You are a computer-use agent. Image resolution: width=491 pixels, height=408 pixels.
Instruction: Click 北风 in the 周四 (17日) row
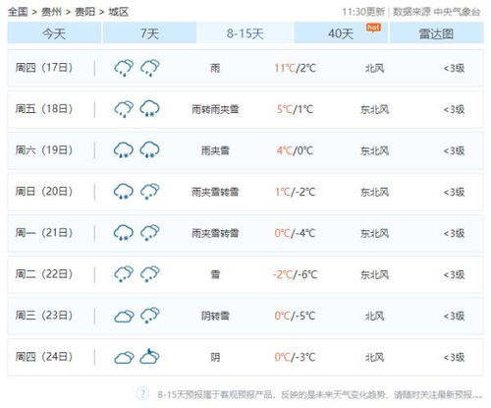point(375,68)
